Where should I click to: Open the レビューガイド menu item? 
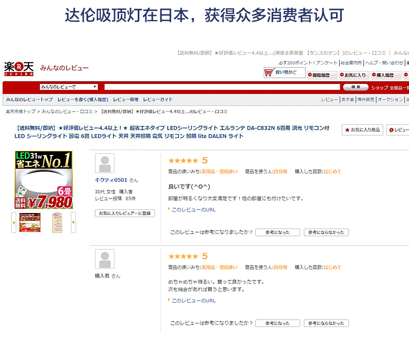(x=158, y=100)
